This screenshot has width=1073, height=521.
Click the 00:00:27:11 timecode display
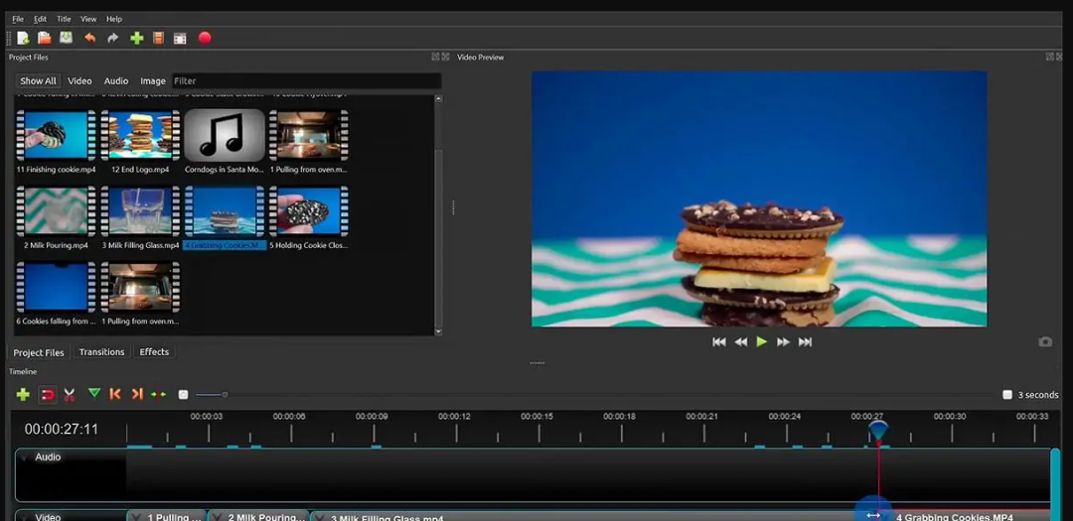click(62, 430)
